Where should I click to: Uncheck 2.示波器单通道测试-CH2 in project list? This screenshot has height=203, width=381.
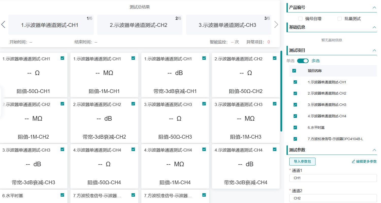pos(295,94)
